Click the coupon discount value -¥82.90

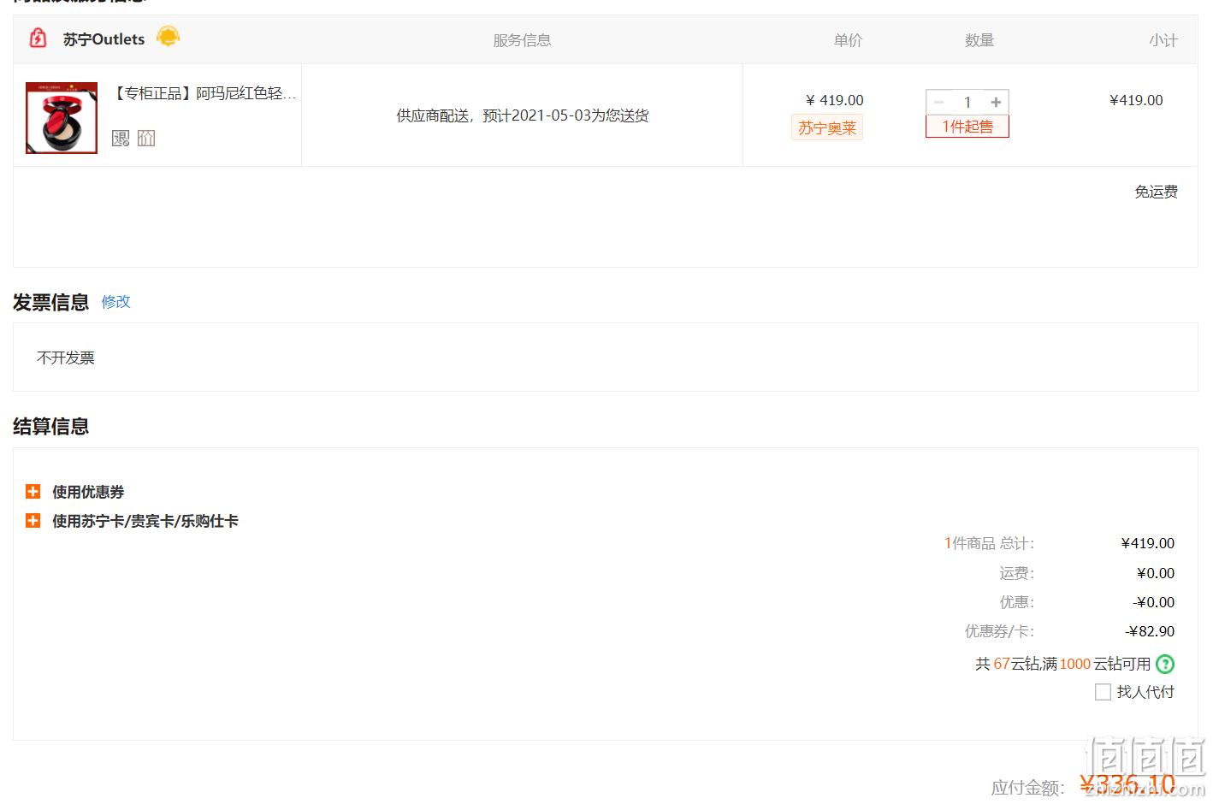[1150, 631]
